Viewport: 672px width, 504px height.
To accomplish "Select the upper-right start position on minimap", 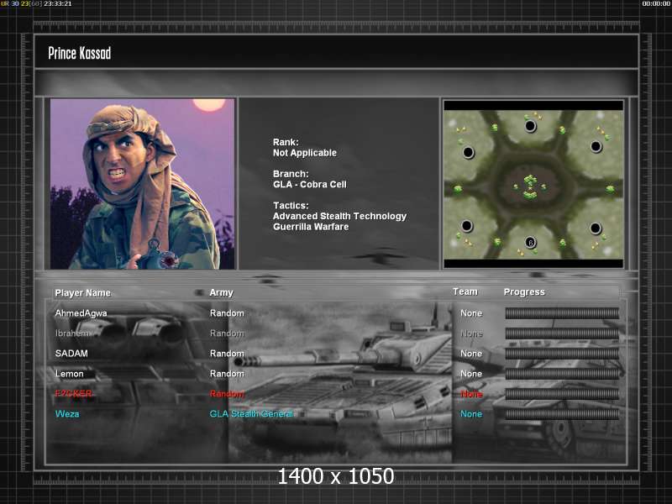I will point(596,146).
